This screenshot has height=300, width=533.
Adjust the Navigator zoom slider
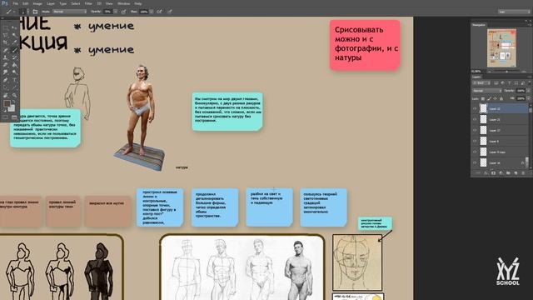507,72
